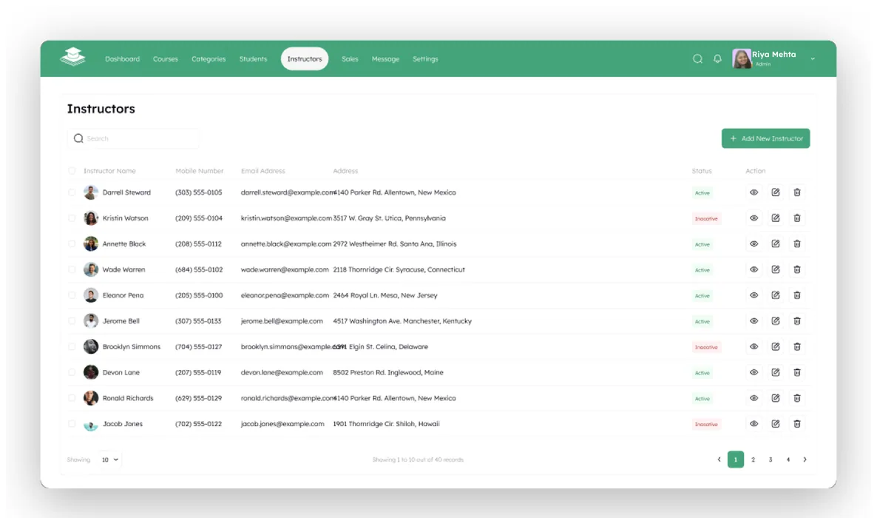Click the graduation cap logo icon

(x=73, y=56)
